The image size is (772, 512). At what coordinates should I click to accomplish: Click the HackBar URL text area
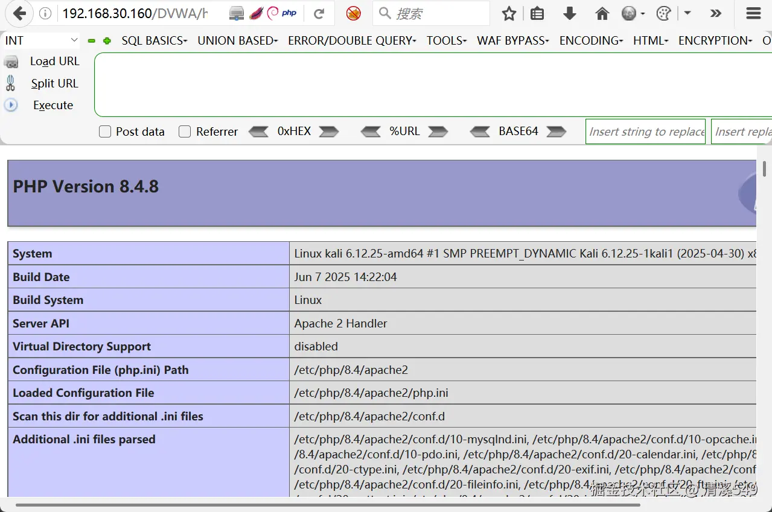pyautogui.click(x=433, y=85)
